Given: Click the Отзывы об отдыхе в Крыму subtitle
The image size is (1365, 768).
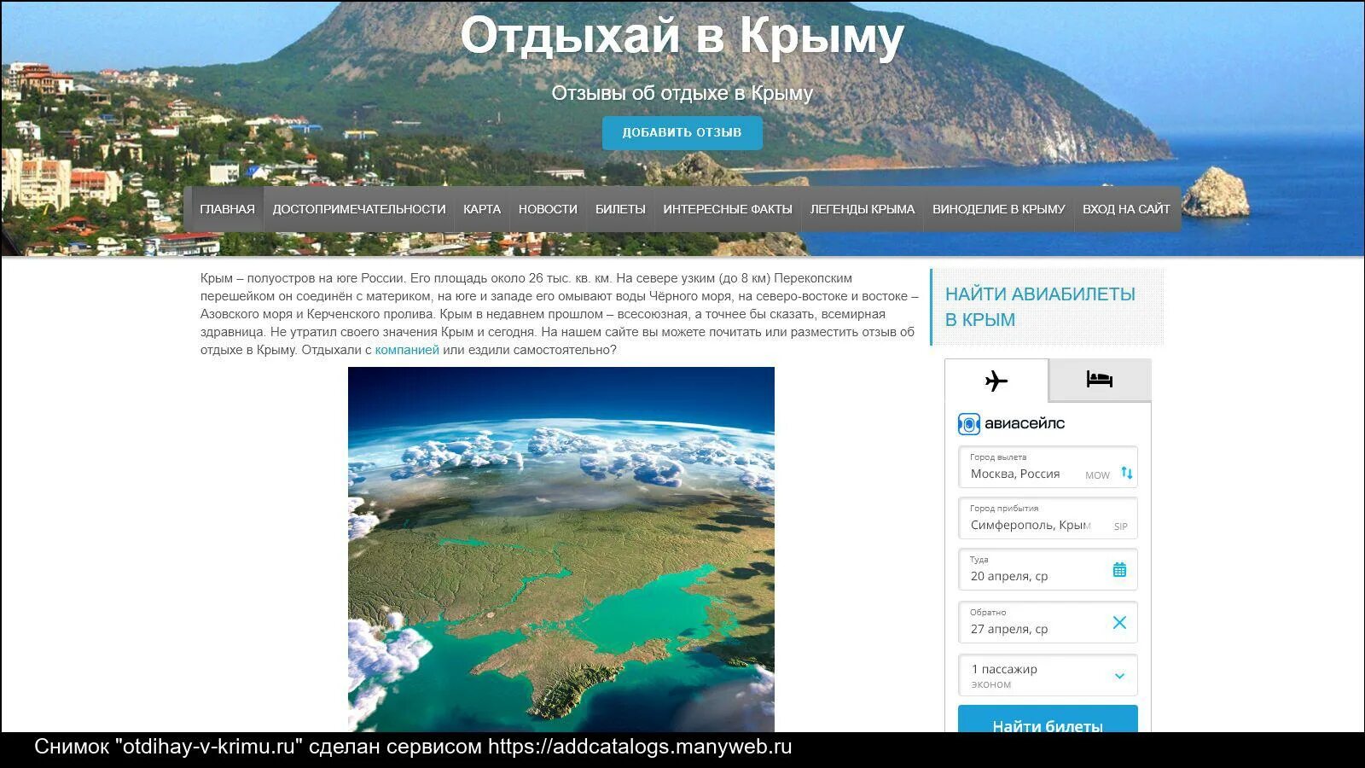Looking at the screenshot, I should (682, 93).
